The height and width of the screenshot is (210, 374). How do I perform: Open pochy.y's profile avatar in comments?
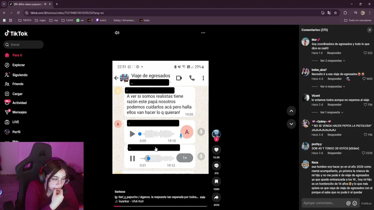(305, 146)
